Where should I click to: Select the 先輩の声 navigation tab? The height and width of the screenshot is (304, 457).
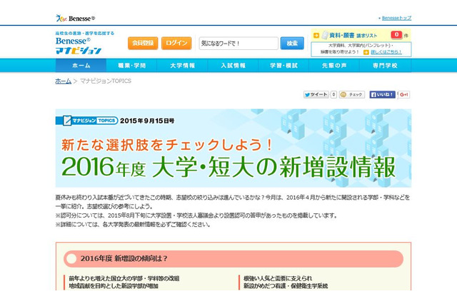point(334,66)
